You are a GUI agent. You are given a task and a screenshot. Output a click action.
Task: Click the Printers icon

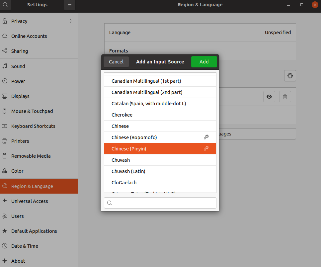click(5, 141)
